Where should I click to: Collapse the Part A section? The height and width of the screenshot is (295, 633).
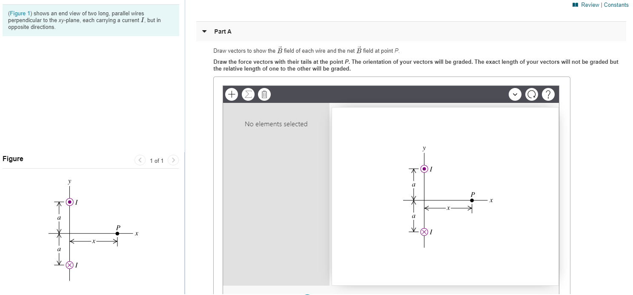[x=204, y=31]
